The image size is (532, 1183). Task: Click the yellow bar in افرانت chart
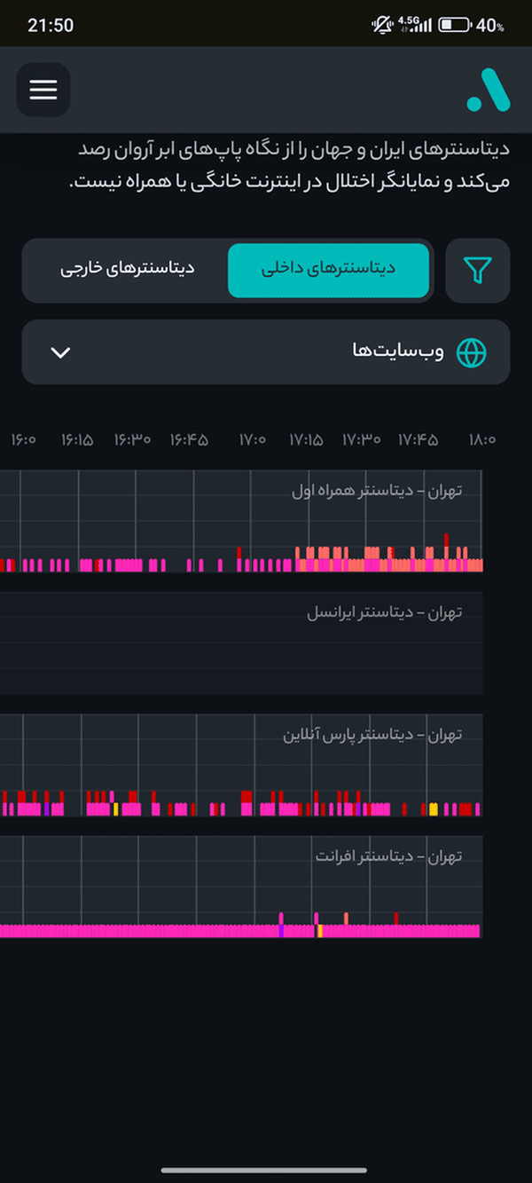pos(320,931)
